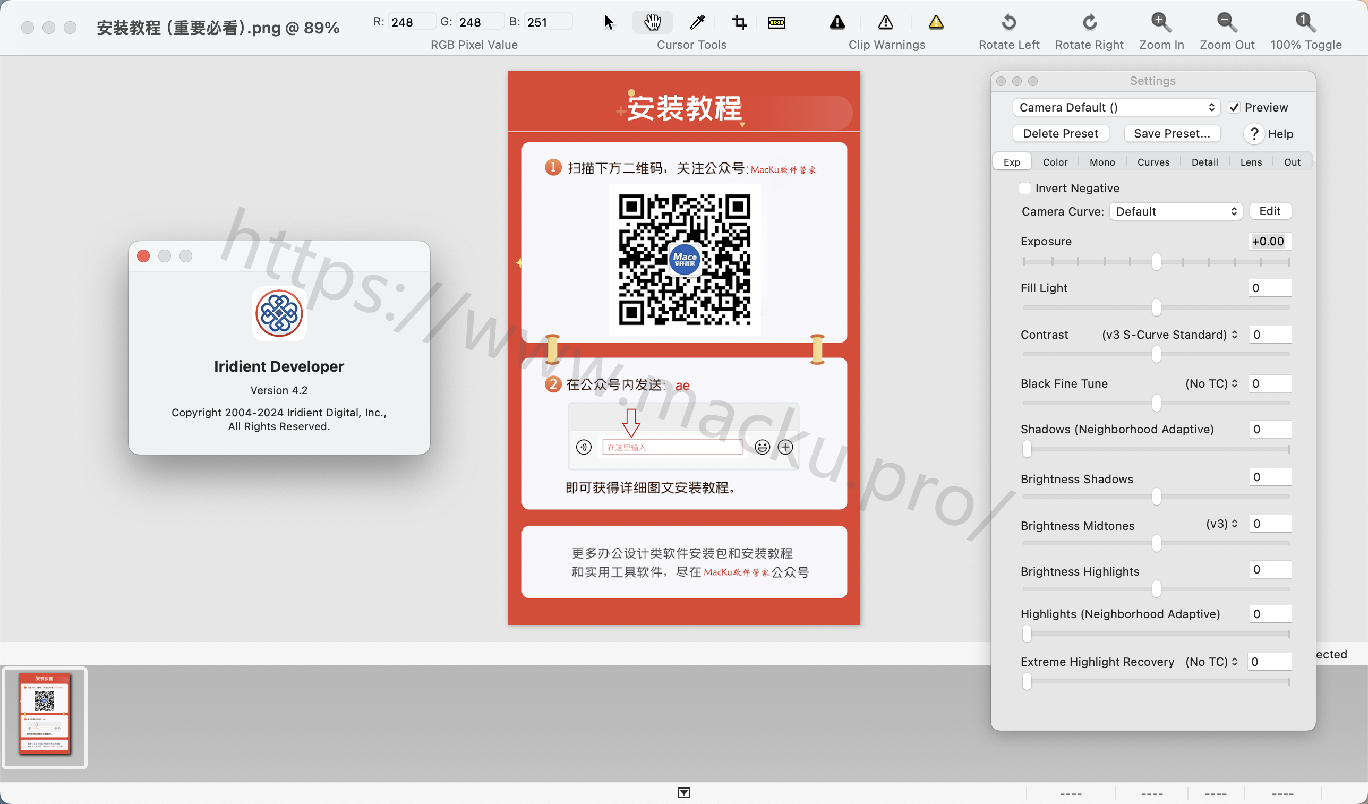Zoom out of the image
1368x804 pixels.
pos(1227,22)
